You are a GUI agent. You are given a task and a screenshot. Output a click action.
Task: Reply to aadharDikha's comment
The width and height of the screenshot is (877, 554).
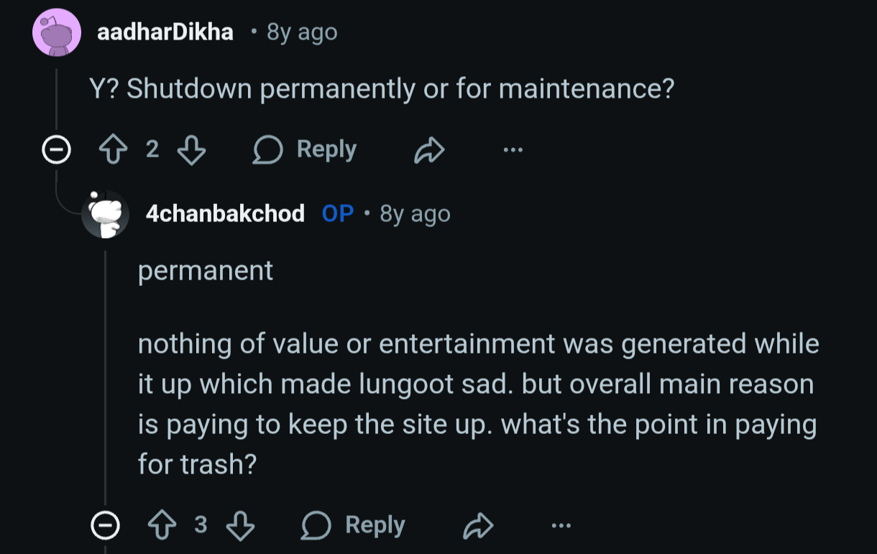pos(306,149)
